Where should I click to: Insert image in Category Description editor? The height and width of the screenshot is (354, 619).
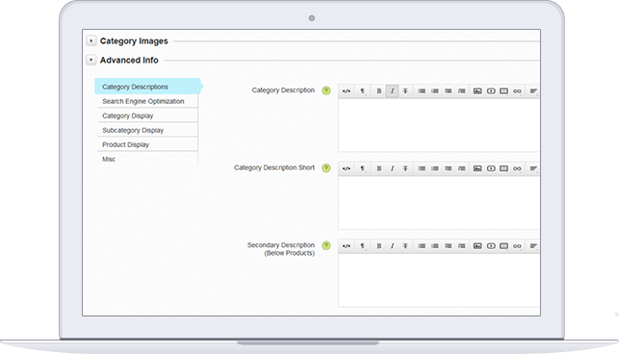(x=477, y=91)
